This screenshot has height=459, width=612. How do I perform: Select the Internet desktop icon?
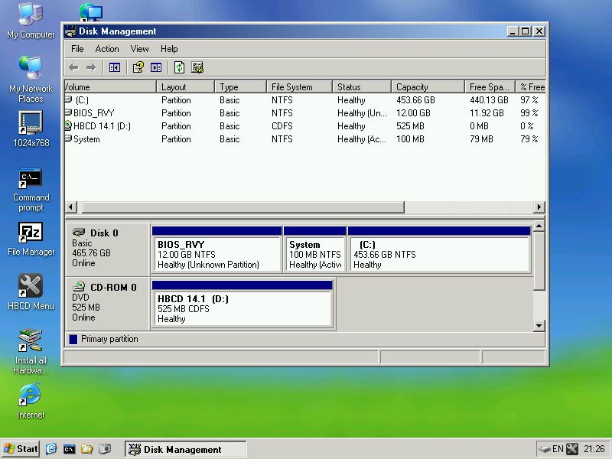point(31,401)
